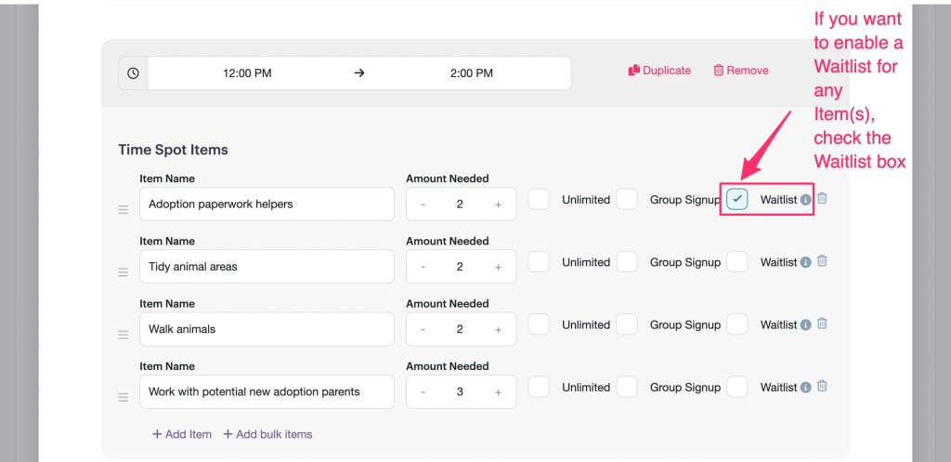The image size is (951, 462).
Task: Increase amount for Adoption paperwork helpers
Action: 498,205
